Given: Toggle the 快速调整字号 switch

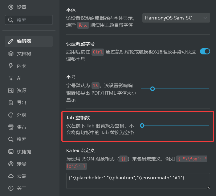Looking at the screenshot, I should [x=205, y=51].
